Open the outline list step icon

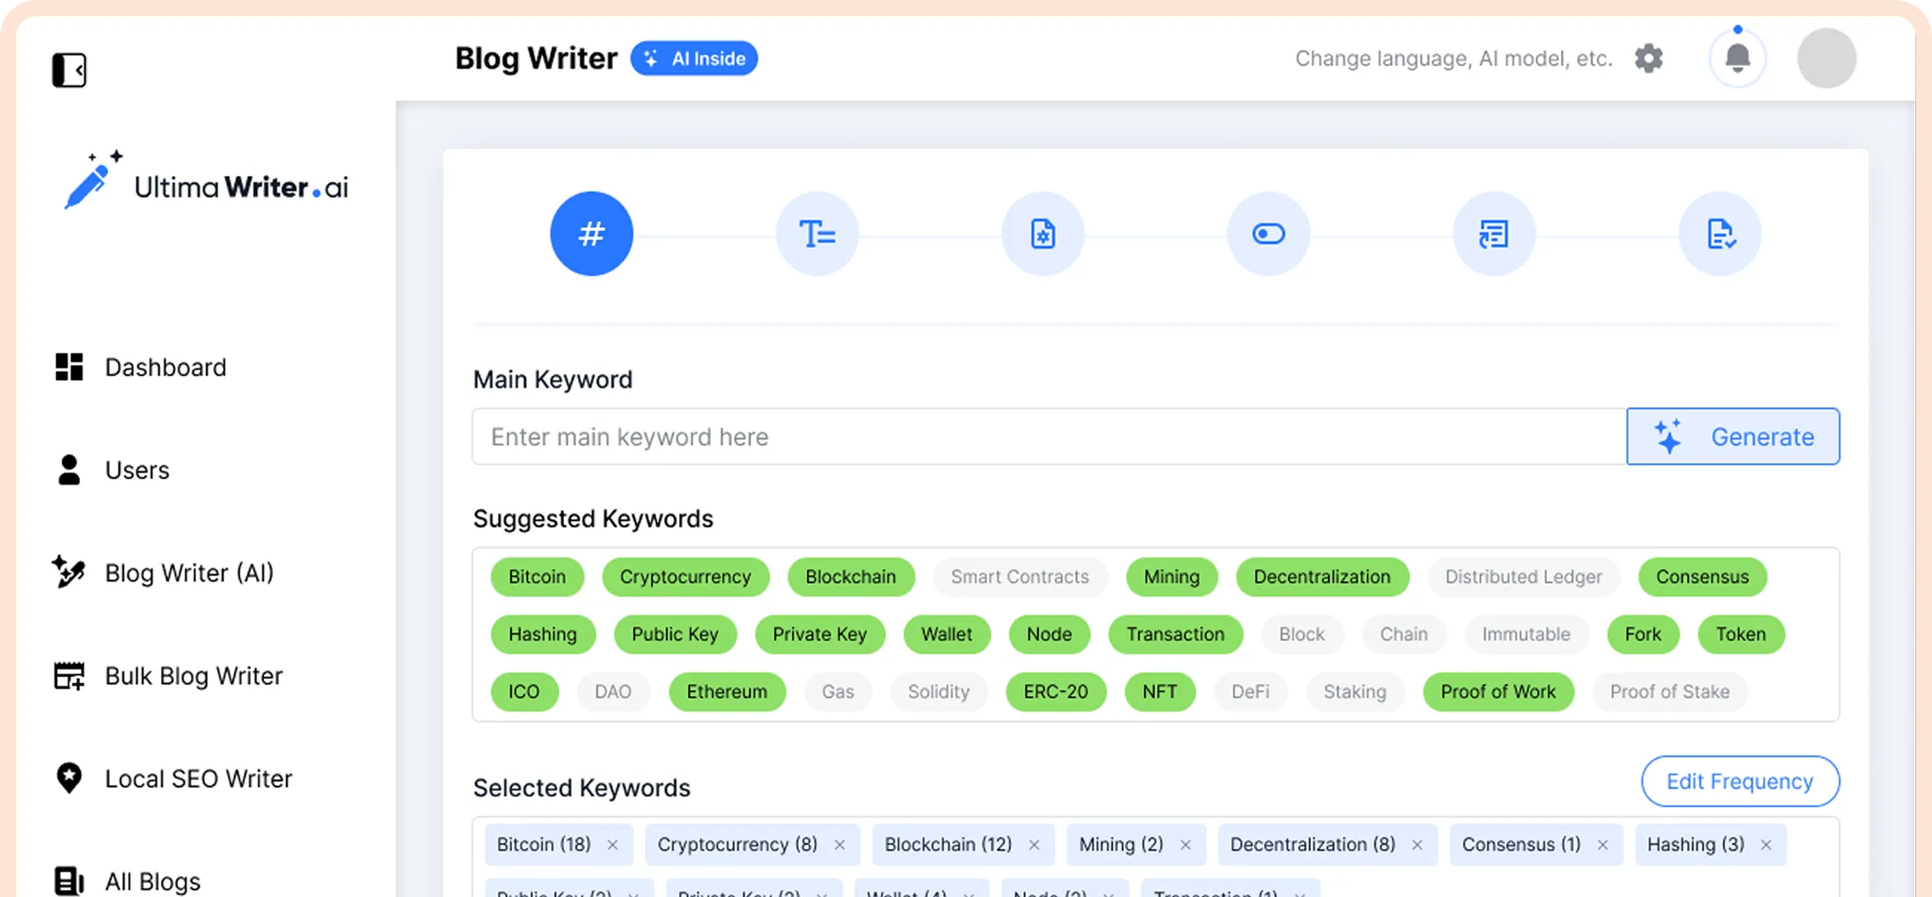pyautogui.click(x=1494, y=234)
